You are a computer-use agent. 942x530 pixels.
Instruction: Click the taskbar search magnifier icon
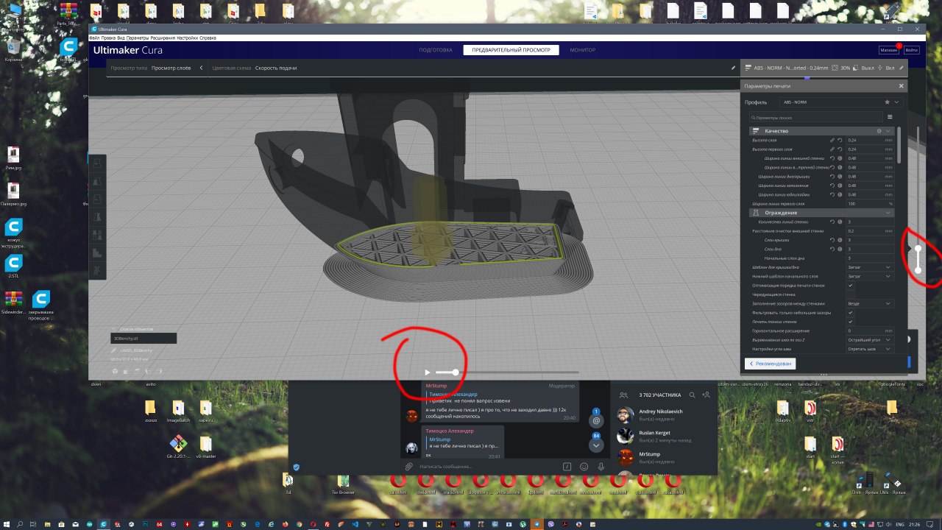click(x=21, y=523)
